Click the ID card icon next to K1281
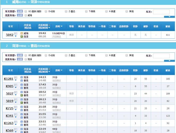The height and width of the screenshot is (133, 176). point(16,78)
